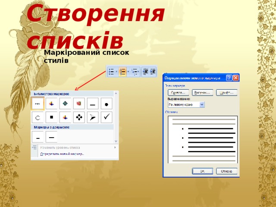Image resolution: width=276 pixels, height=207 pixels.
Task: Click the 'Маркірований список стилів' subtitle
Action: click(x=86, y=56)
